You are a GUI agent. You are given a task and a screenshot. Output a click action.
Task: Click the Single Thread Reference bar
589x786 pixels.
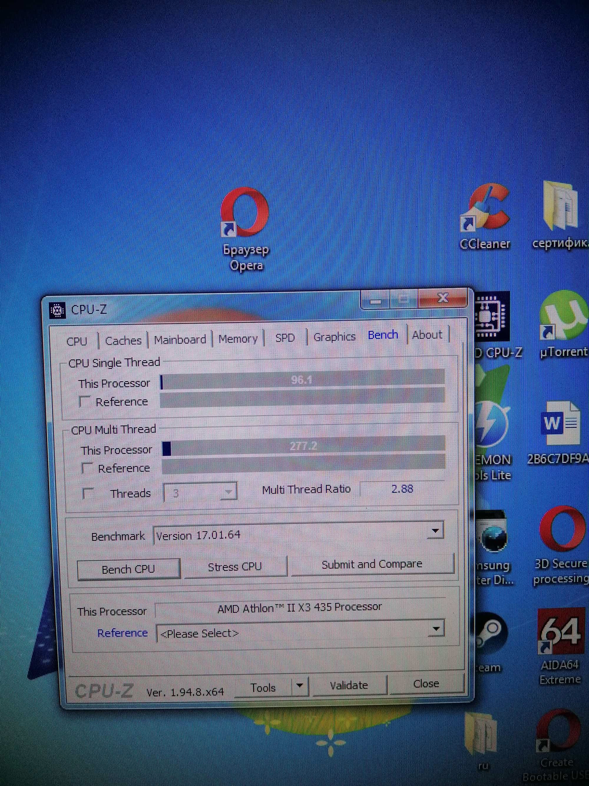[302, 397]
